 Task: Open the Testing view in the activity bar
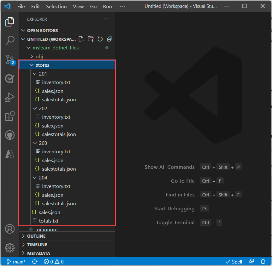pyautogui.click(x=10, y=78)
